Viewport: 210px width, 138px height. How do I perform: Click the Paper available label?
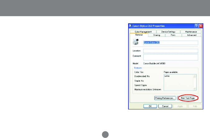click(x=170, y=72)
